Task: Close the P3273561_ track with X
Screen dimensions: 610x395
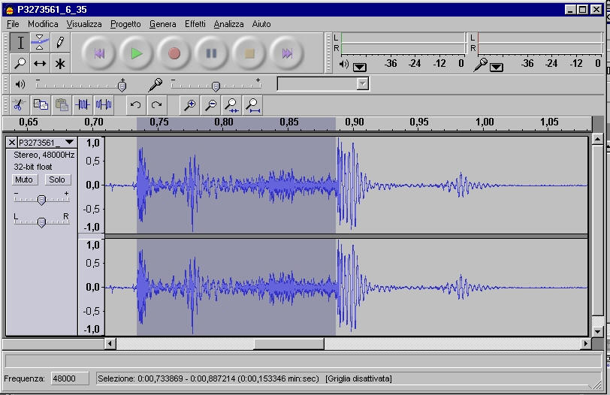Action: click(x=12, y=142)
